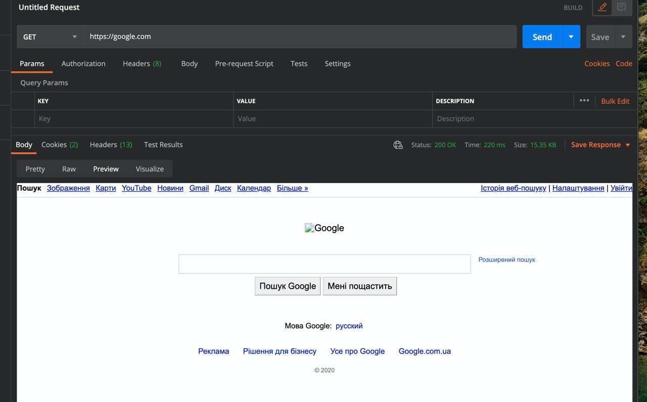
Task: Open the Реклама footer link
Action: tap(214, 351)
